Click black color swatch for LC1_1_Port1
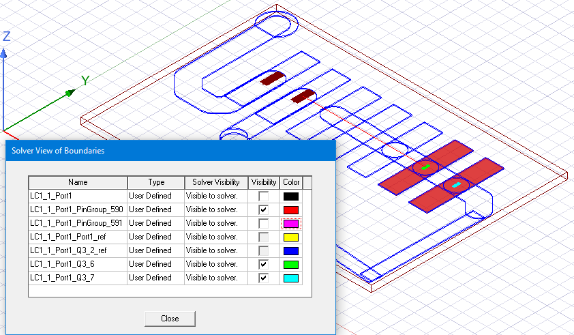 (x=290, y=196)
